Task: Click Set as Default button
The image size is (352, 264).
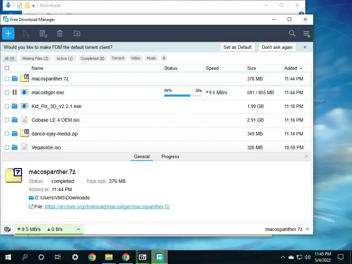Action: click(237, 47)
